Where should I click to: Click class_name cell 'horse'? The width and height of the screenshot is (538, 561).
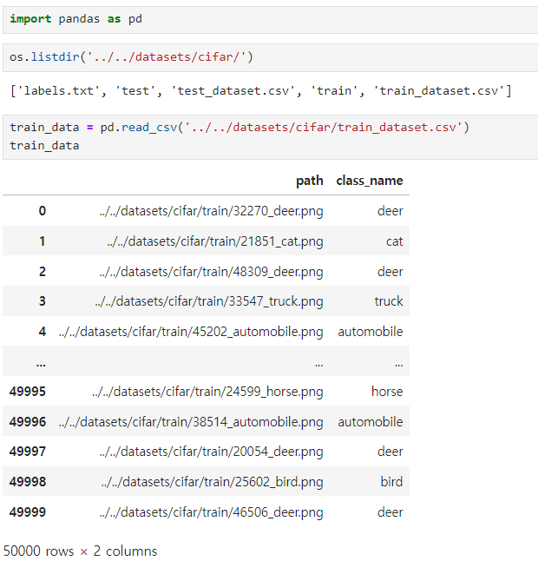(387, 392)
